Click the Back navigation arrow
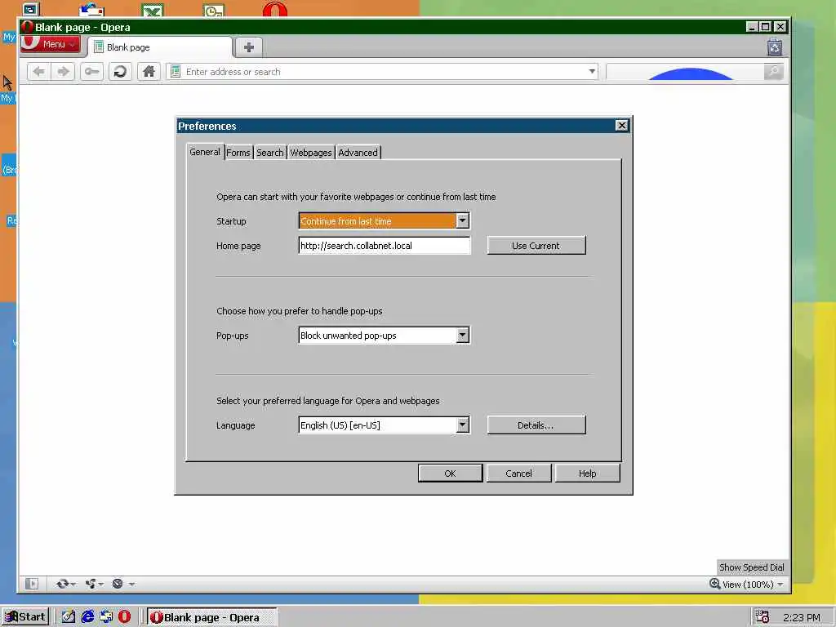This screenshot has width=836, height=627. (39, 72)
